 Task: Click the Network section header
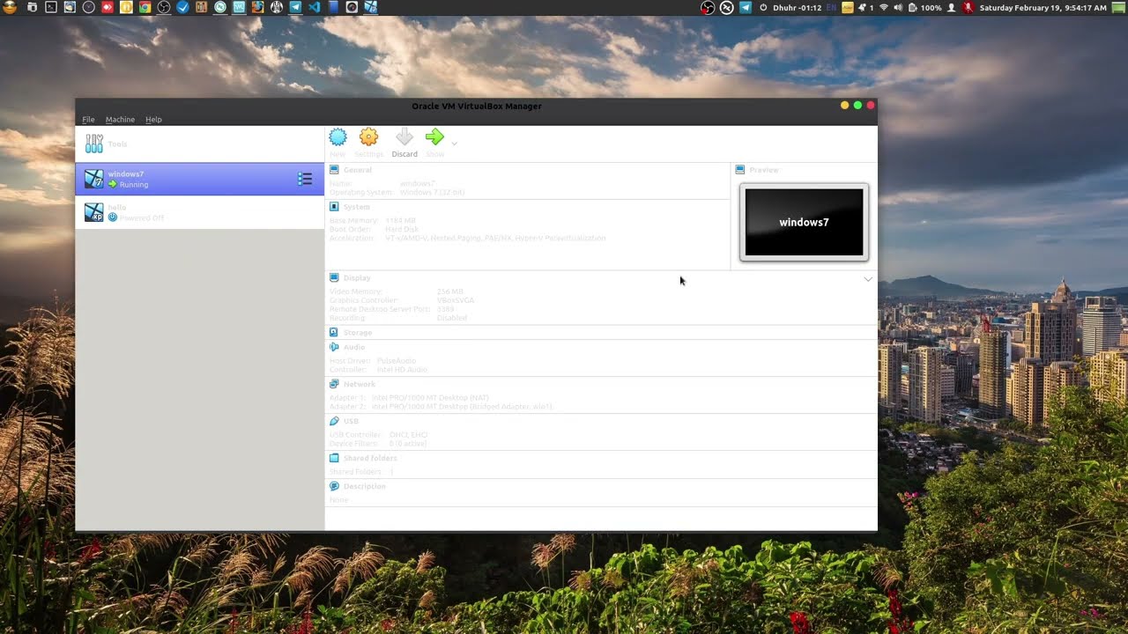tap(360, 384)
